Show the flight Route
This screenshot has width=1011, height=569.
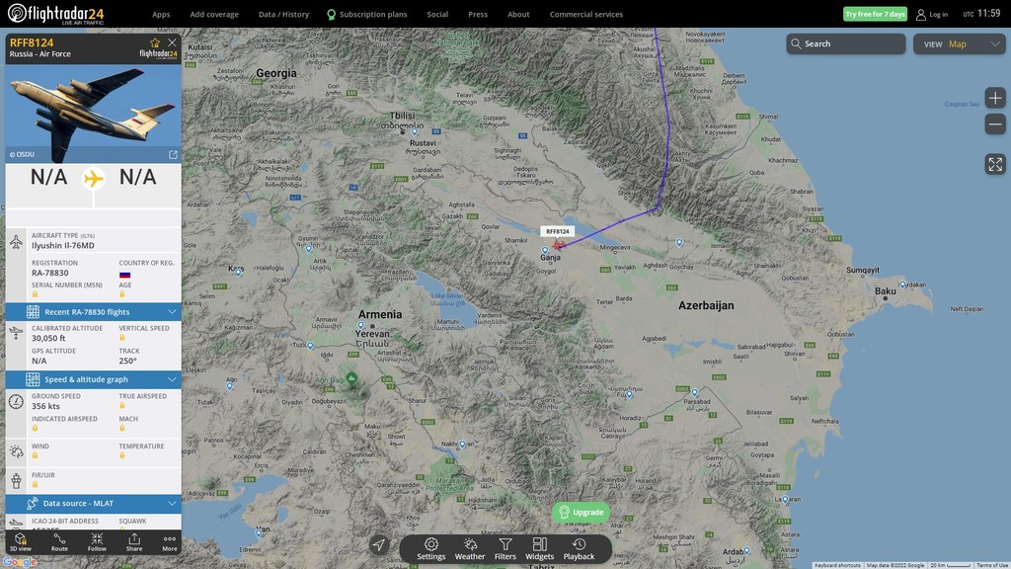pos(59,542)
